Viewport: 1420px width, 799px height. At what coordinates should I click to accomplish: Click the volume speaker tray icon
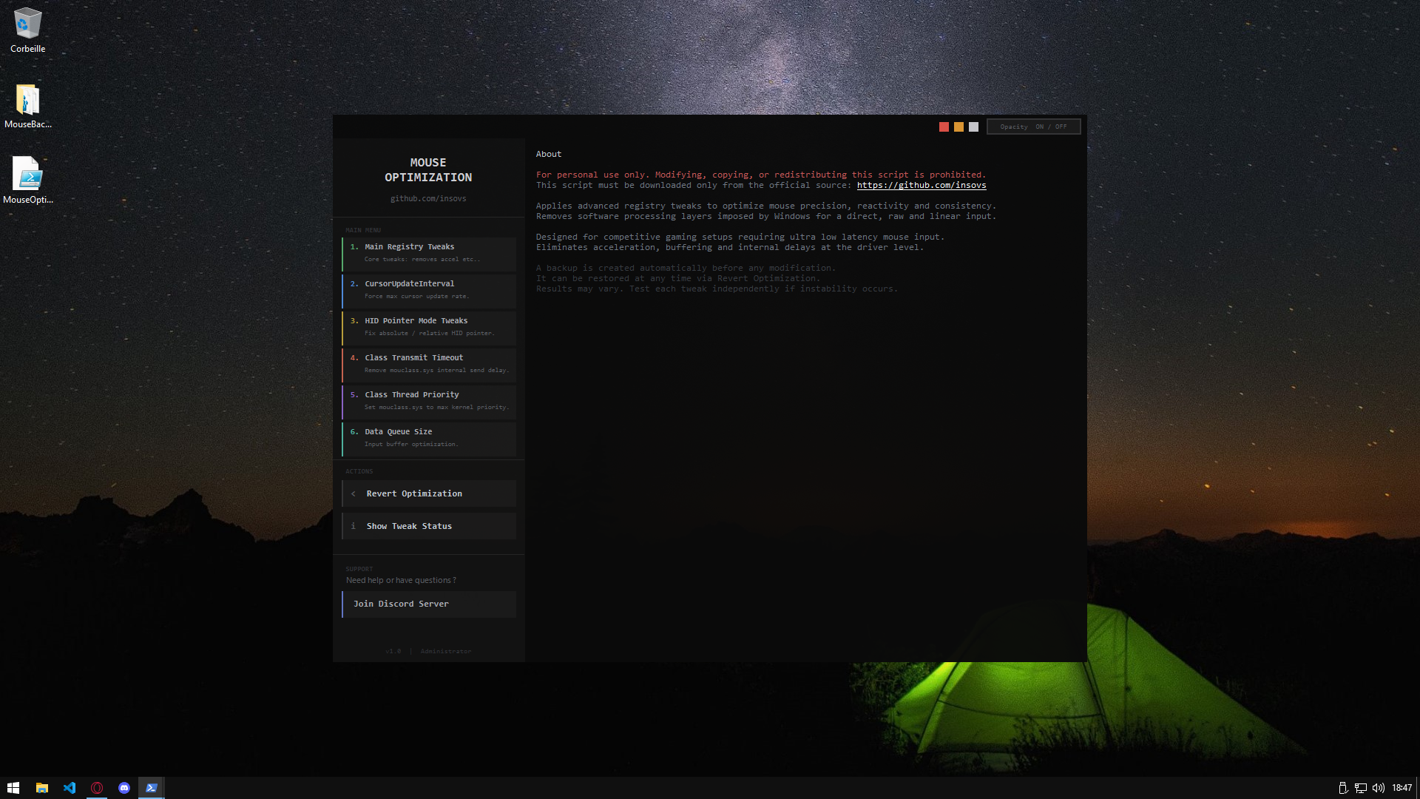pos(1378,788)
